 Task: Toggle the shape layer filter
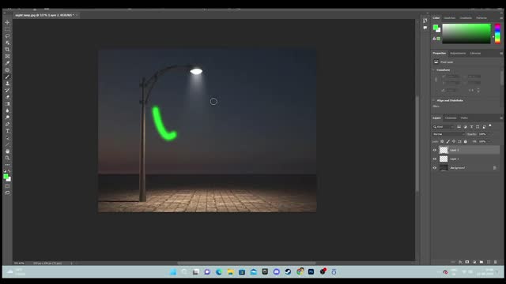click(x=478, y=127)
